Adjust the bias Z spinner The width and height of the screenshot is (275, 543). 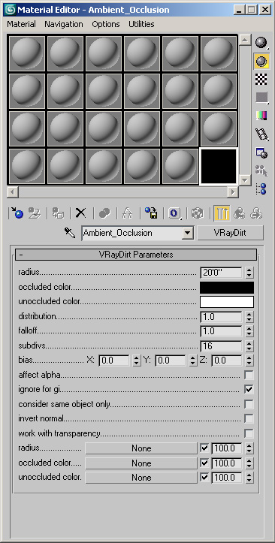[x=249, y=360]
